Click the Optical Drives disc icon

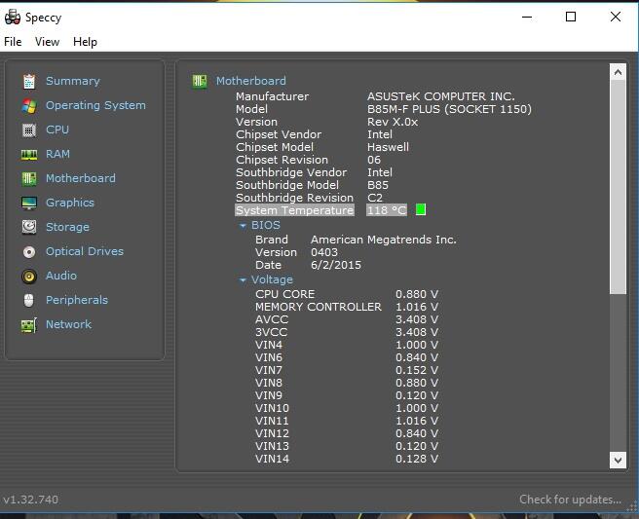click(x=29, y=252)
